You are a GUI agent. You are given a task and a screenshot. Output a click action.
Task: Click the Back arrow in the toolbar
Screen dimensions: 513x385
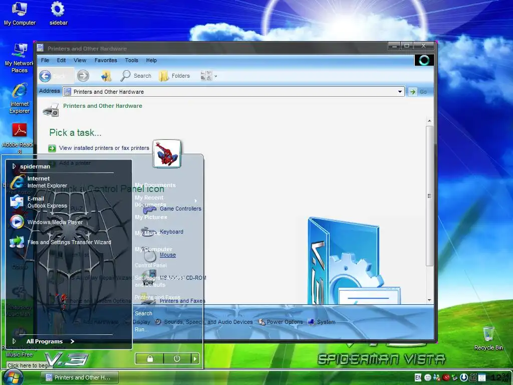45,76
